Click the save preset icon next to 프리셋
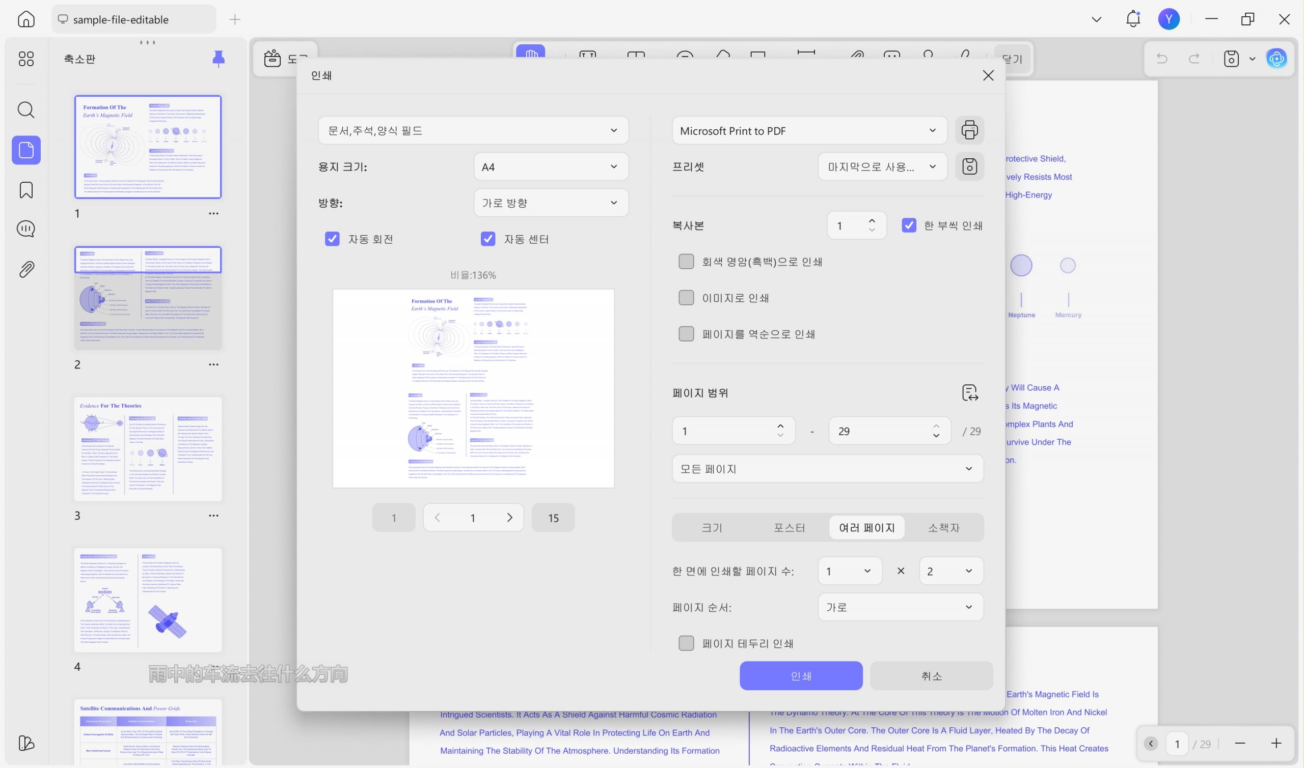The height and width of the screenshot is (768, 1304). pyautogui.click(x=969, y=166)
